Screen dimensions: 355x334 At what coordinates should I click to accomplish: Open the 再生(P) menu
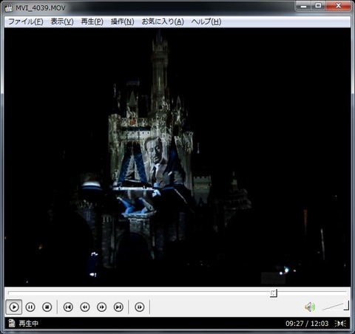(92, 21)
